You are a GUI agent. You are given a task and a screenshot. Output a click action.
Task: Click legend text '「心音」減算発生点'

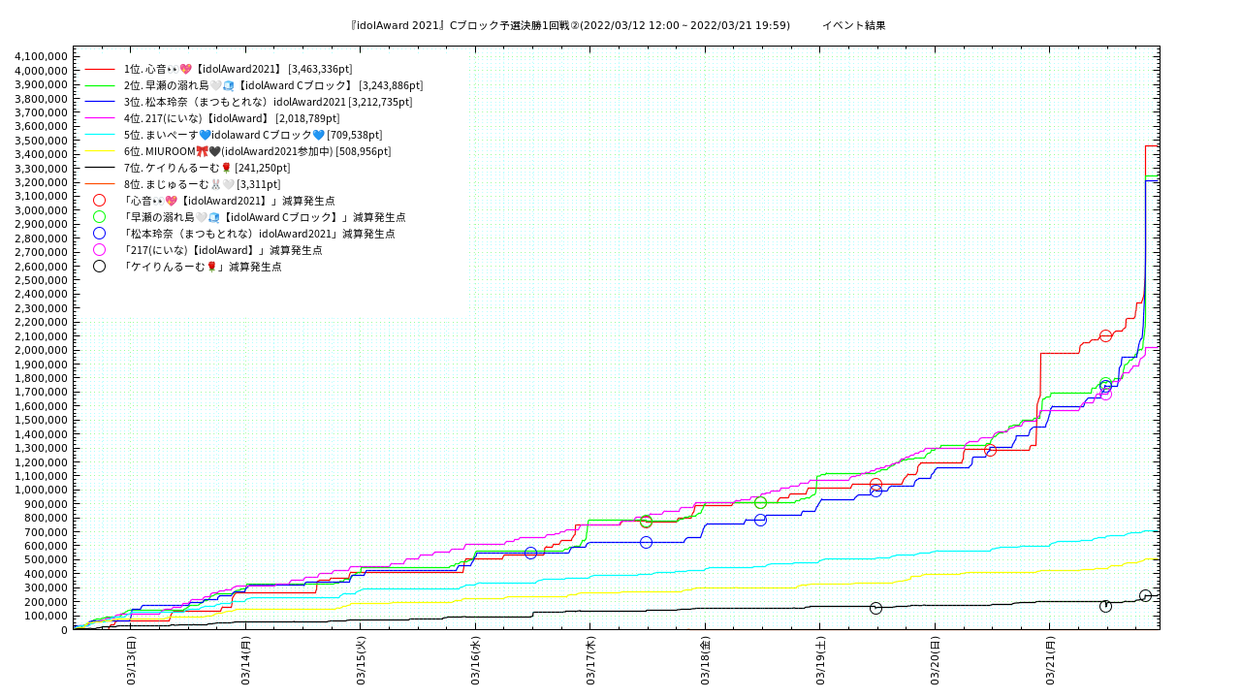coord(229,201)
